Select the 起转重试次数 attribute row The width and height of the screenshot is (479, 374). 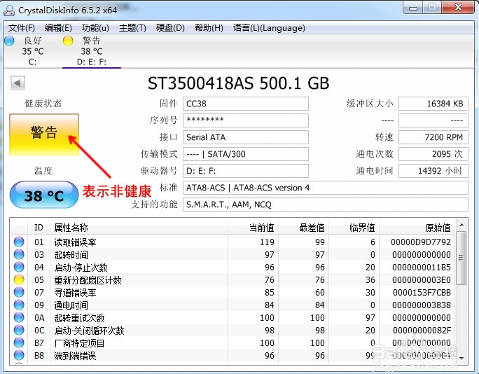point(232,317)
